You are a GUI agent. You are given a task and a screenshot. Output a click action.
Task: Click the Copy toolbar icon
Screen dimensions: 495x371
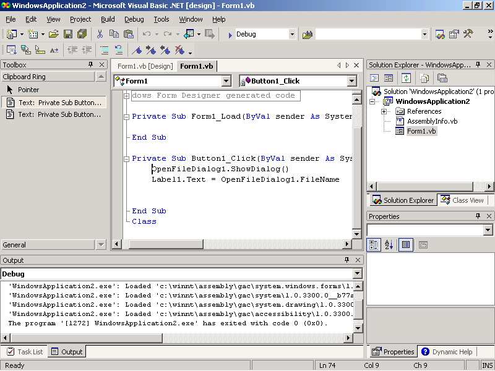[114, 34]
